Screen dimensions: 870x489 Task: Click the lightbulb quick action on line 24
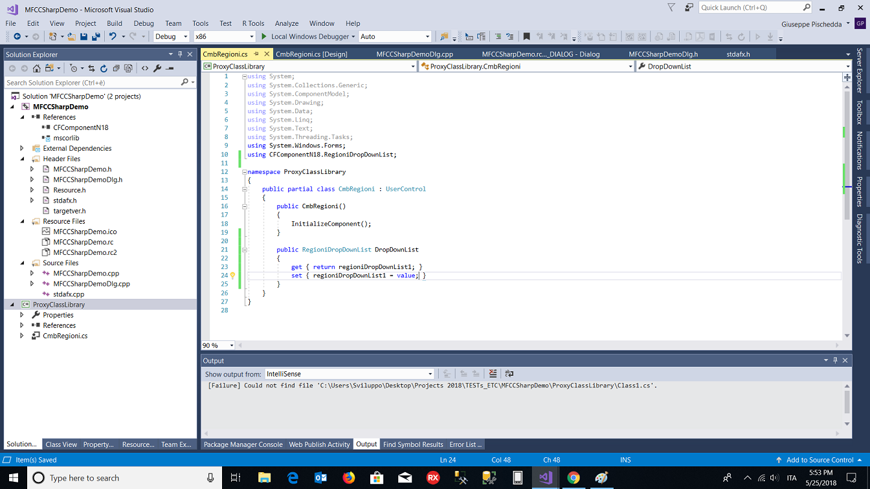tap(232, 276)
